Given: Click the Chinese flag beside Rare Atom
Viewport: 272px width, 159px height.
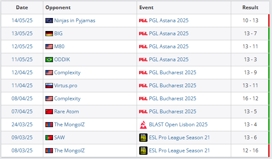Looking at the screenshot, I should (x=49, y=112).
